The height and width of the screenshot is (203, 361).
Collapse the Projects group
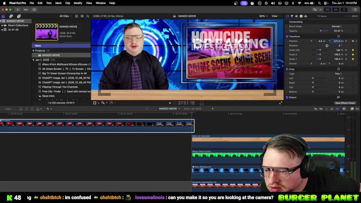coord(33,51)
